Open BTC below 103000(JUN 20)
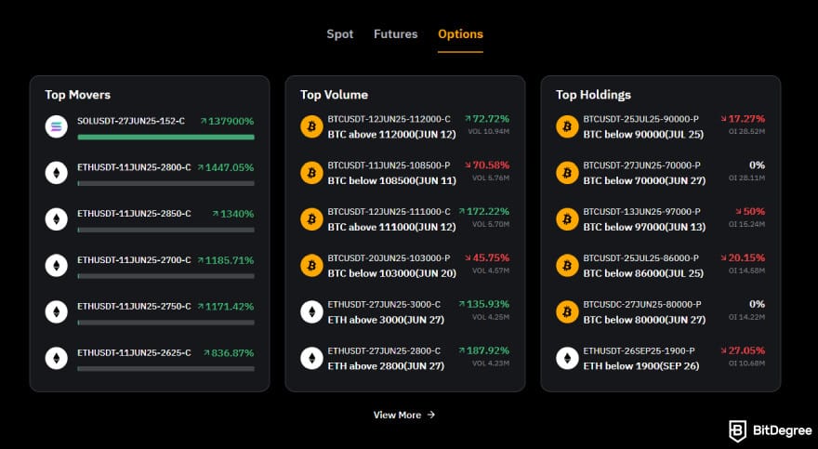The image size is (818, 449). 391,273
